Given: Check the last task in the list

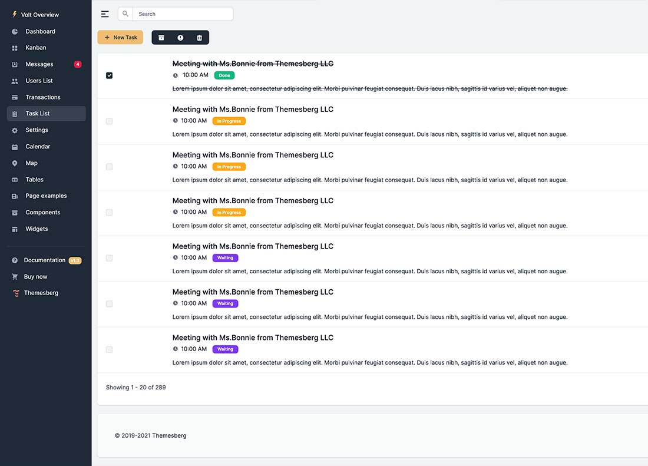Looking at the screenshot, I should pos(109,349).
